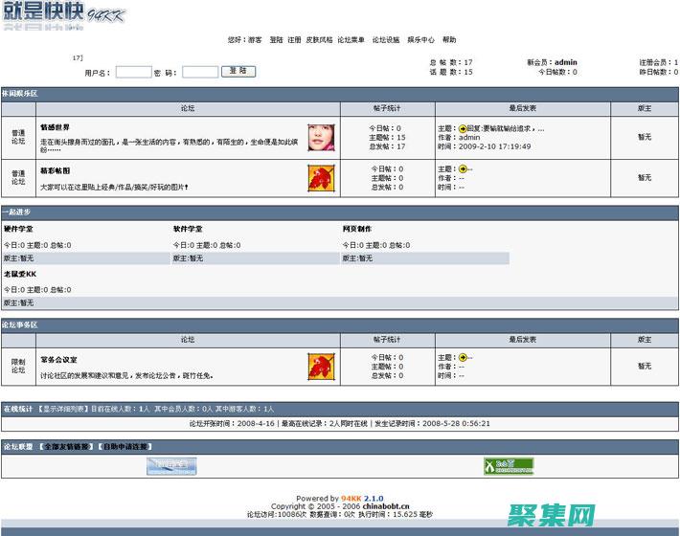Open the green friend-link banner image
Viewport: 680px width, 536px height.
tap(509, 466)
